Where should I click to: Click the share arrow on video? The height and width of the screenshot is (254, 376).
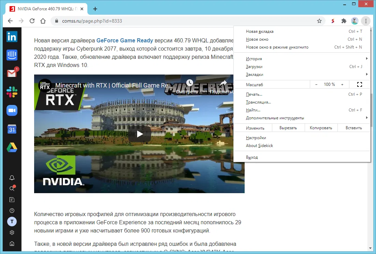[223, 83]
